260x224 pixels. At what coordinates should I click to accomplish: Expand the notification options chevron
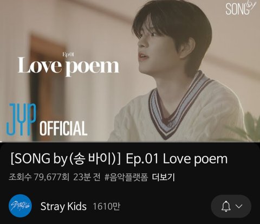pyautogui.click(x=239, y=206)
